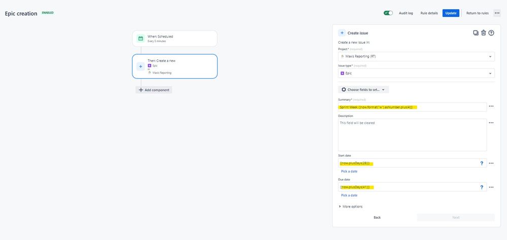Select the Then: Create a new Epic card

(175, 66)
